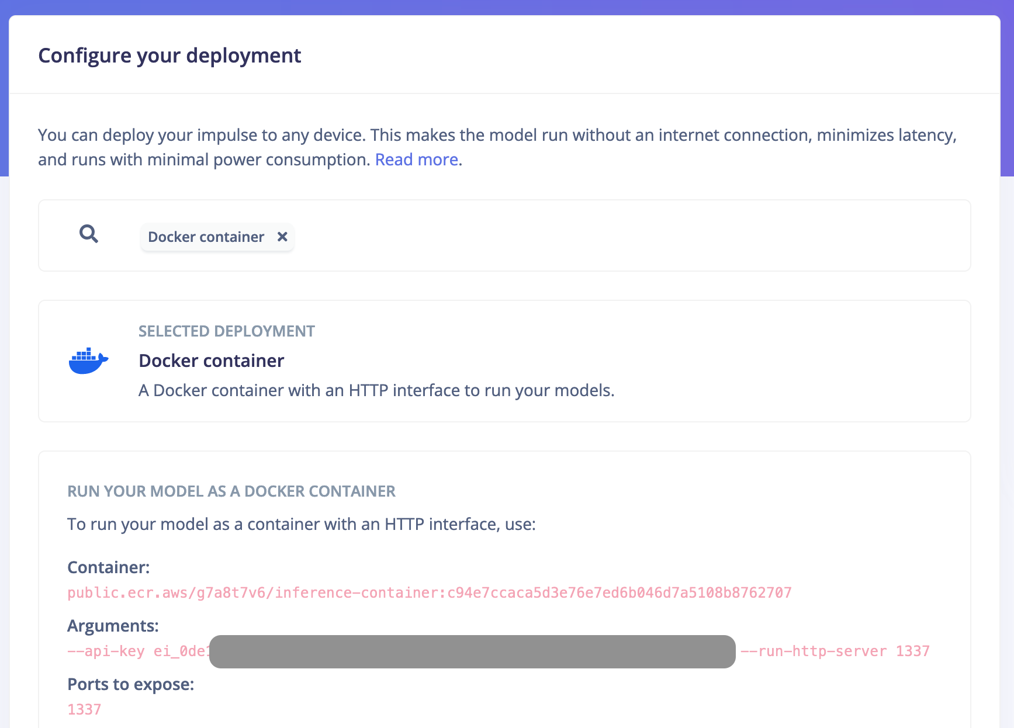The image size is (1014, 728).
Task: Click the gray redacted API key bar
Action: (x=472, y=651)
